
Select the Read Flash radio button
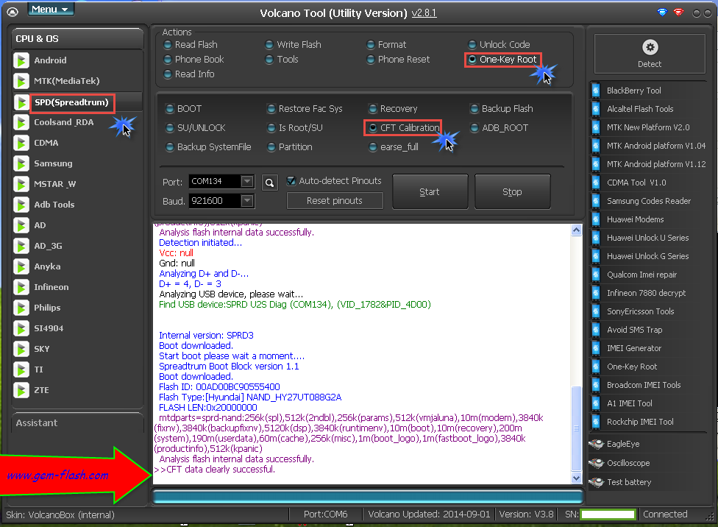point(168,45)
